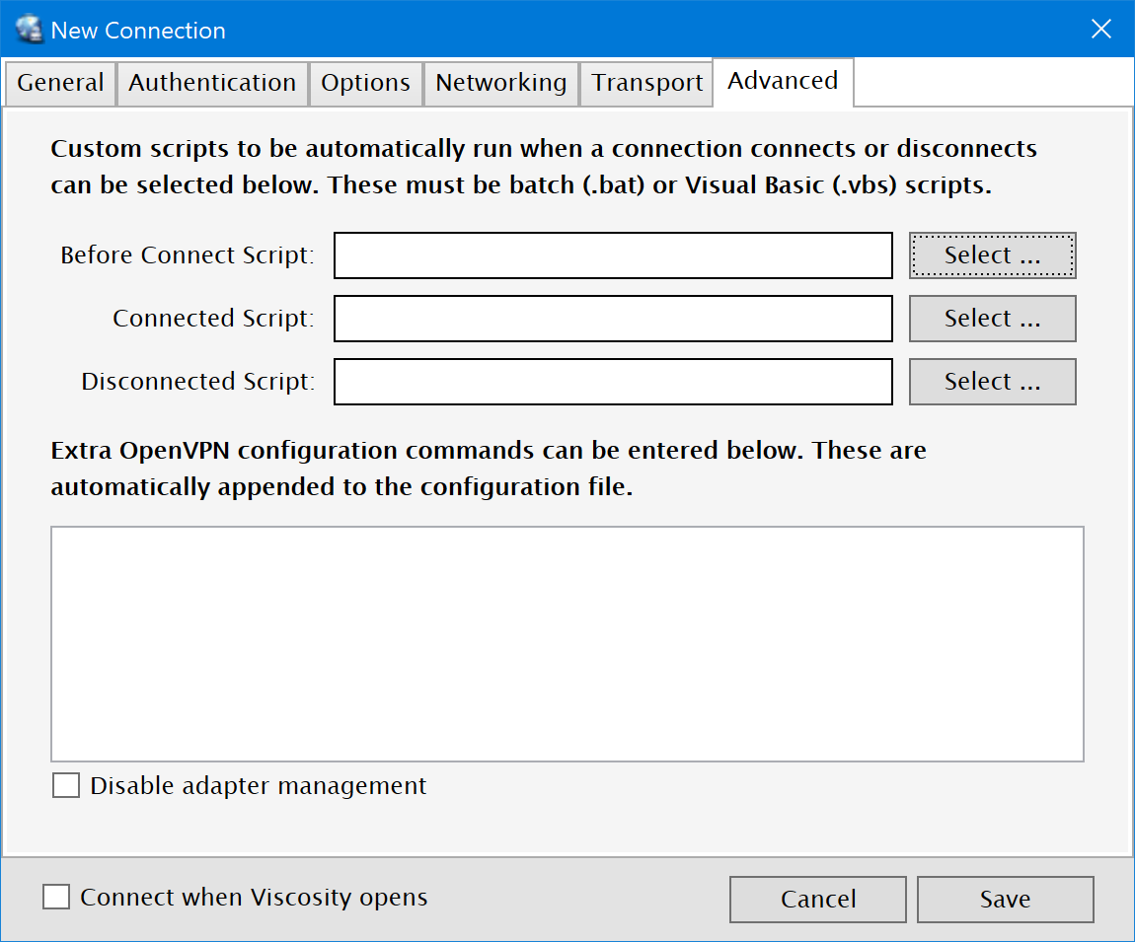This screenshot has height=942, width=1135.
Task: Go to the Options tab
Action: [365, 83]
